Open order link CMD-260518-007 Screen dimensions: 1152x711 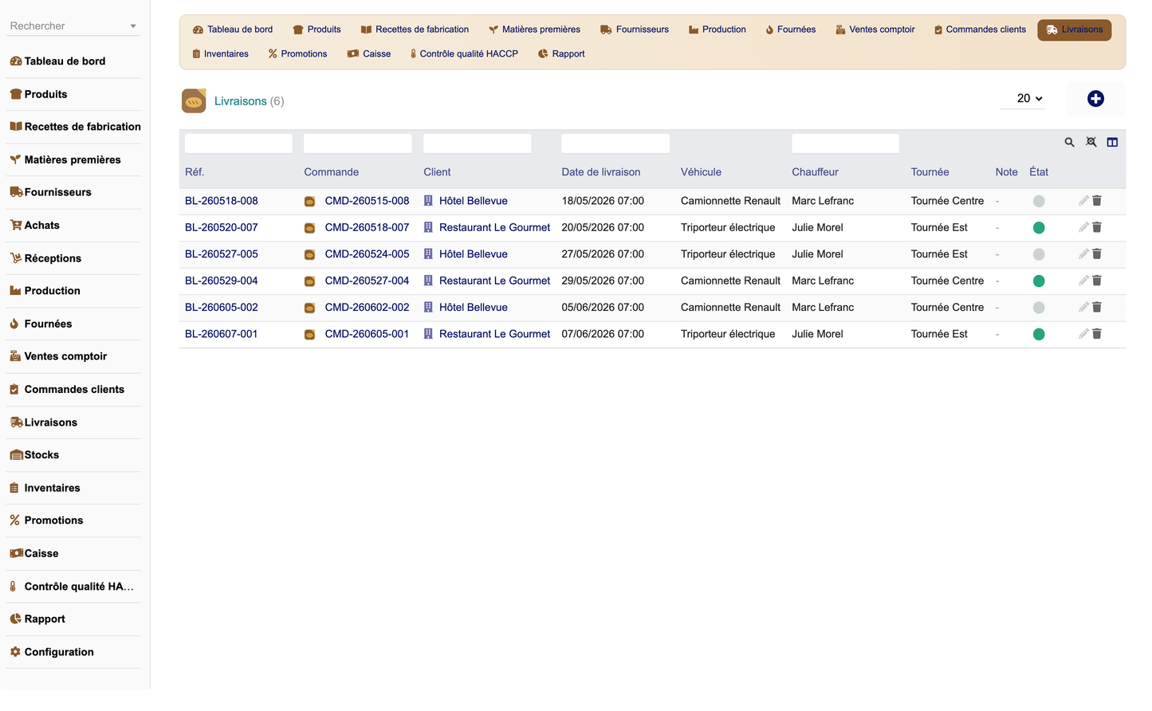367,227
